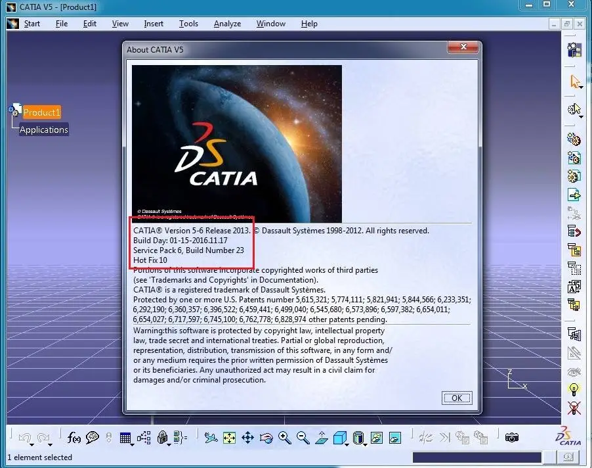
Task: Click the Isometric View cube icon
Action: (x=339, y=438)
